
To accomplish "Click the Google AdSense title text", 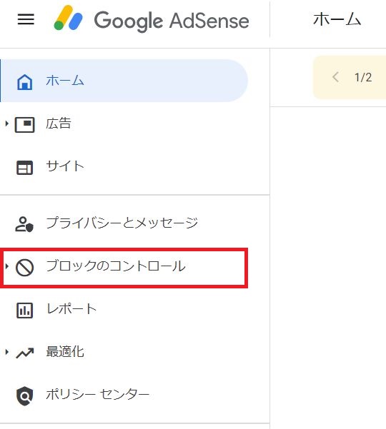I will point(172,21).
